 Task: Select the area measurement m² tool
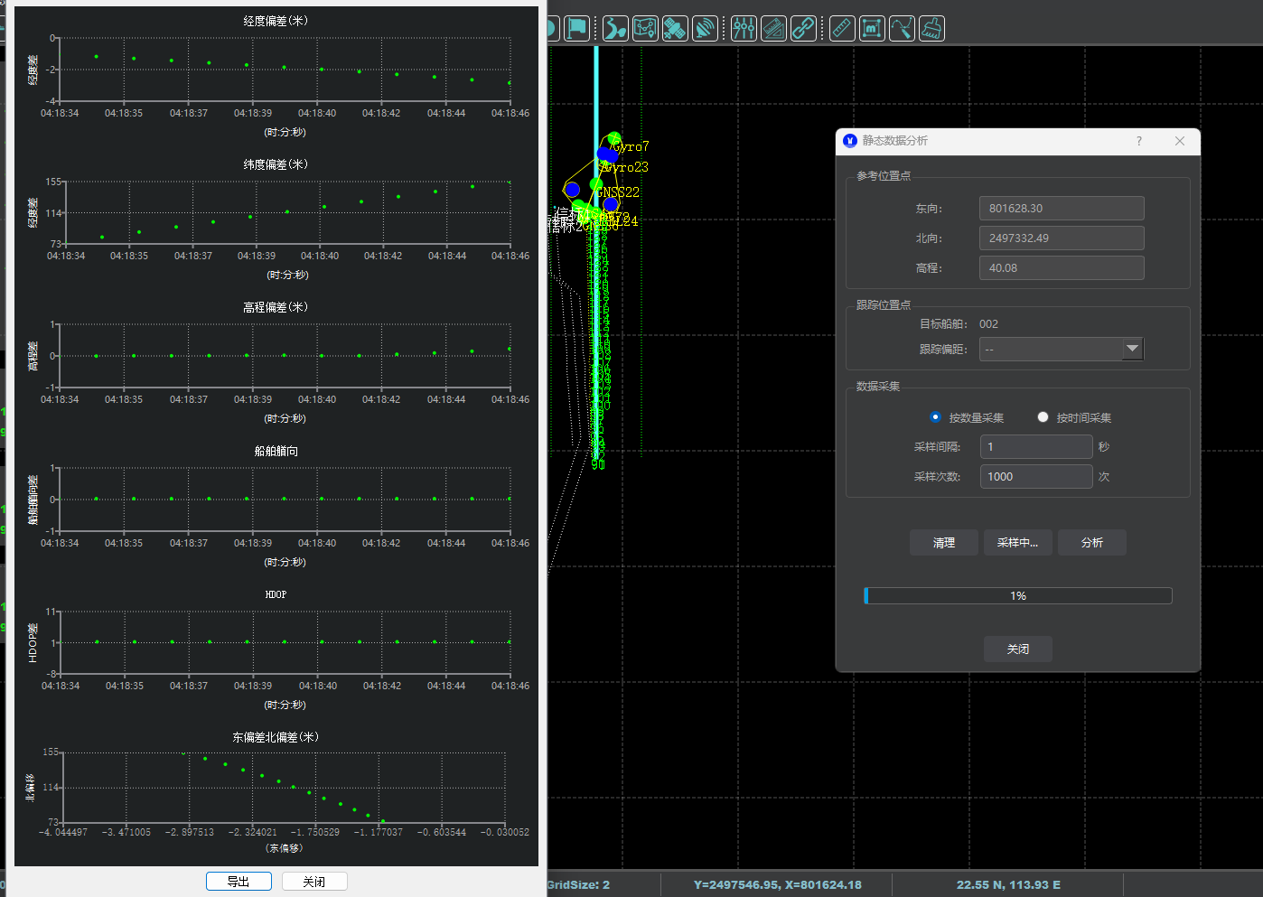click(872, 29)
